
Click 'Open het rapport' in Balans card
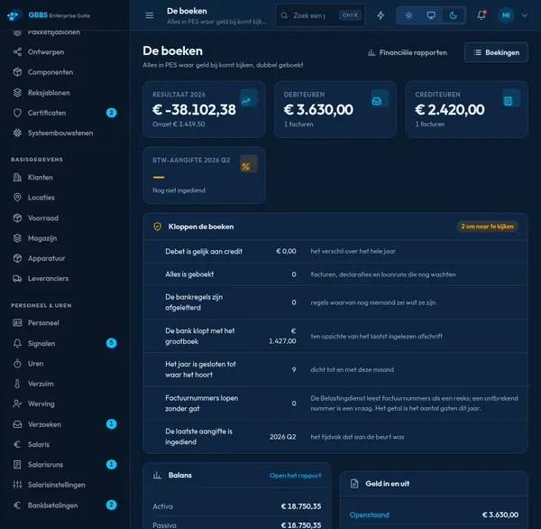point(296,476)
